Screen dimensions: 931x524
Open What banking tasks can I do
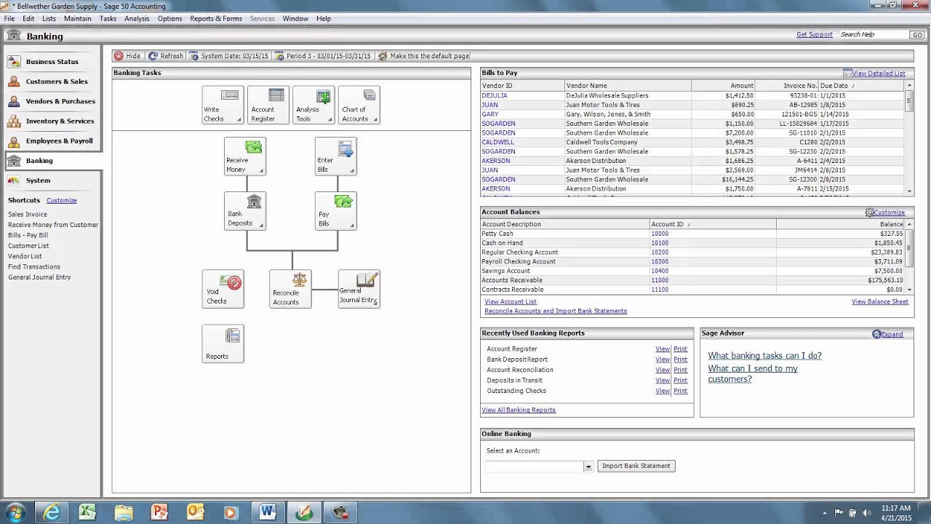(765, 356)
